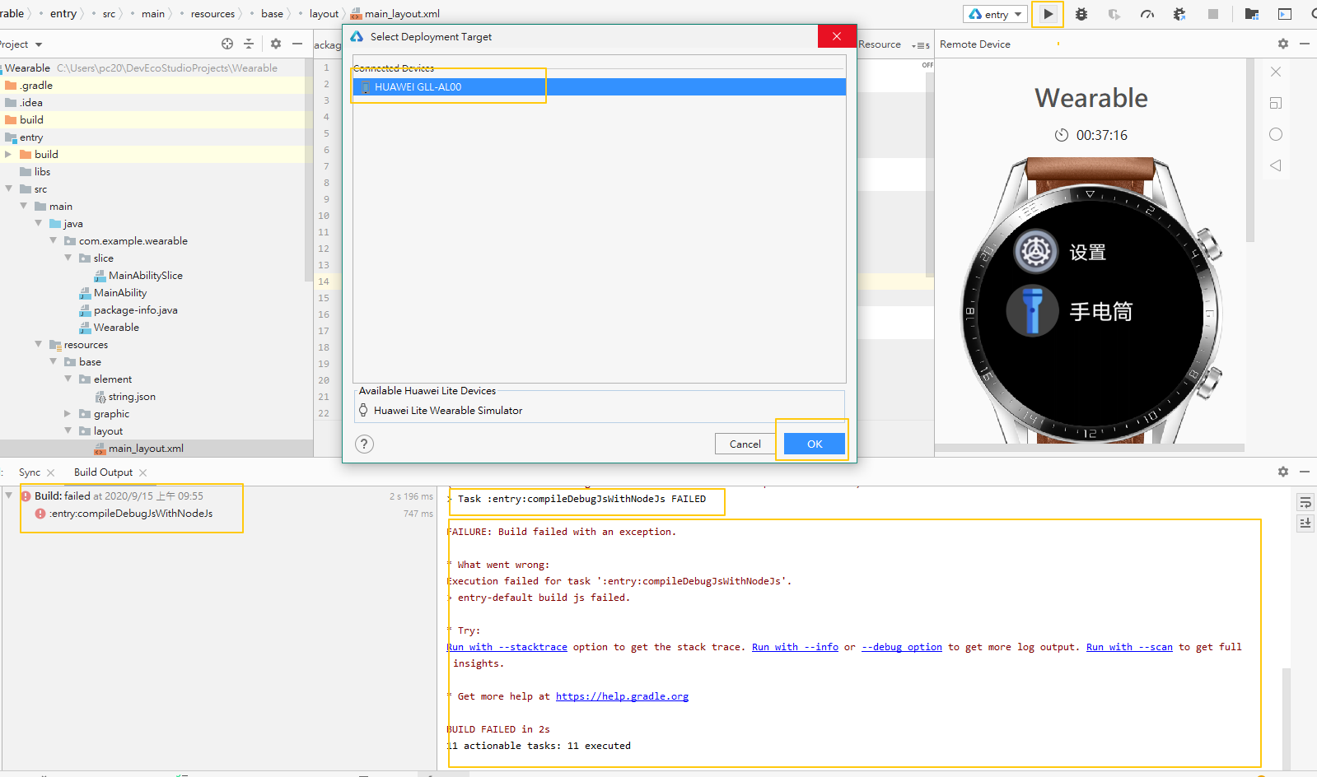Open the --debug option link
Viewport: 1317px width, 777px height.
(902, 647)
